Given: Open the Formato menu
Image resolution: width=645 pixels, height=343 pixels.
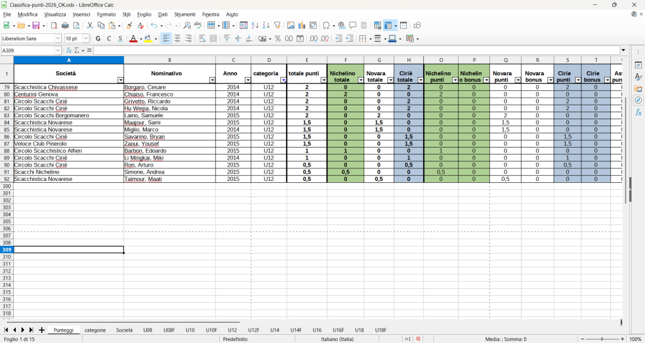Looking at the screenshot, I should pos(106,14).
